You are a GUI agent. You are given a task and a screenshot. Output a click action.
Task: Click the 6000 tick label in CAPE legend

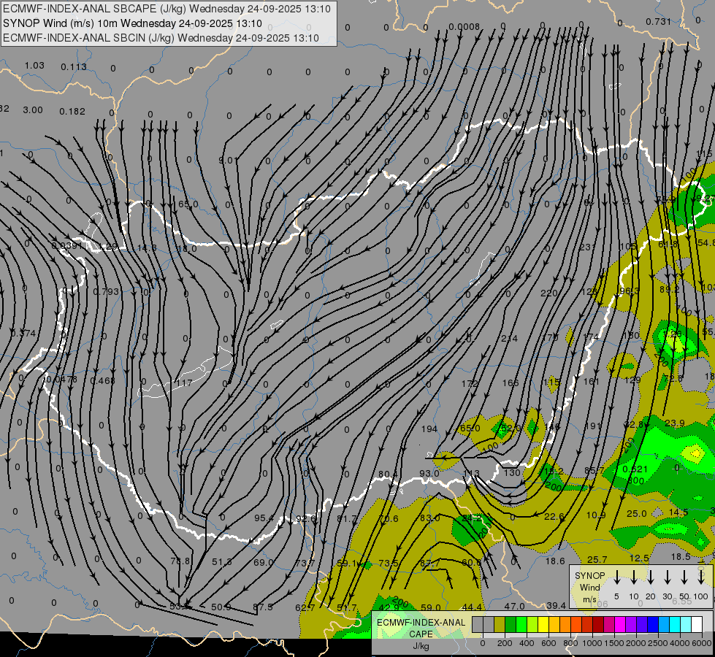tap(701, 643)
